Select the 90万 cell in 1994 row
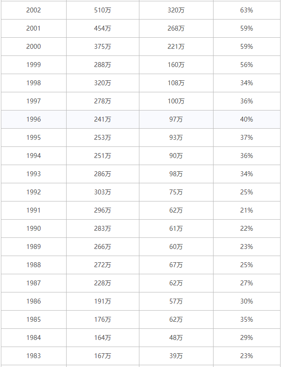The width and height of the screenshot is (285, 367). (x=176, y=156)
